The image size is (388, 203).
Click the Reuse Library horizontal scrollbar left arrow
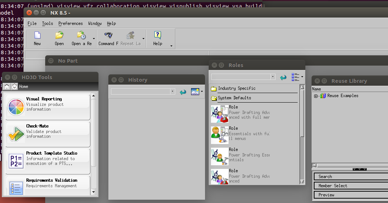pos(314,166)
